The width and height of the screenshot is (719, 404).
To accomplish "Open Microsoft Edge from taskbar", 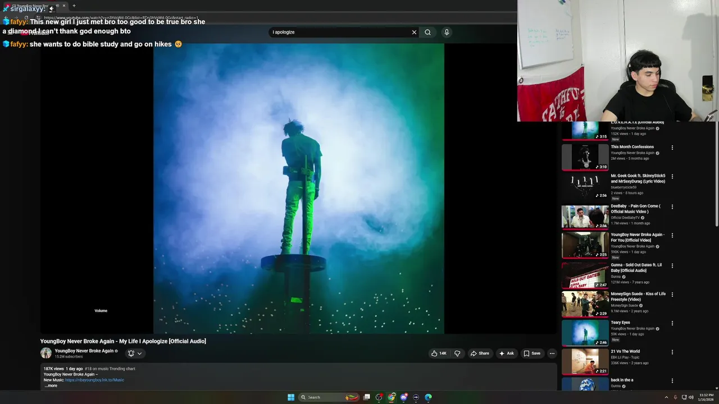I will point(428,397).
